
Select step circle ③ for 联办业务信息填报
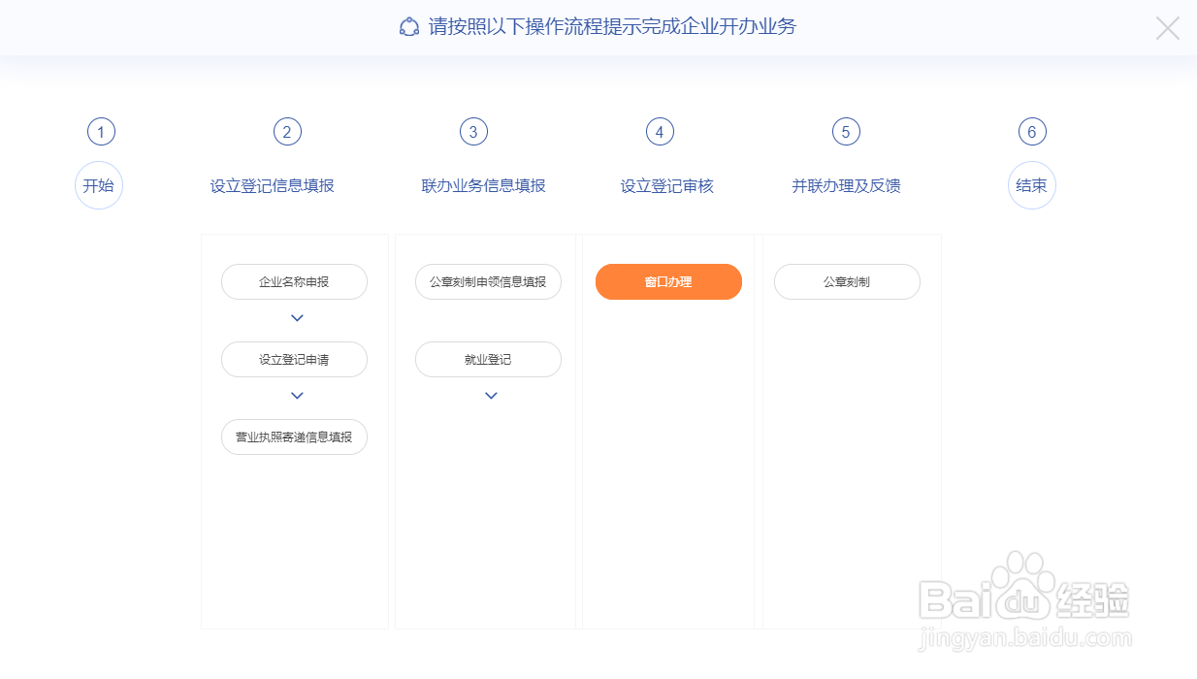coord(473,131)
